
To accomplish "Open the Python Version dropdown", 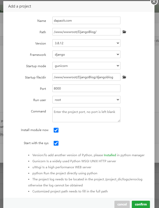I will coord(86,43).
